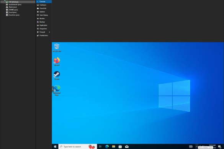Show hidden system tray icons
Screen dimensions: 224x149
pos(197,146)
